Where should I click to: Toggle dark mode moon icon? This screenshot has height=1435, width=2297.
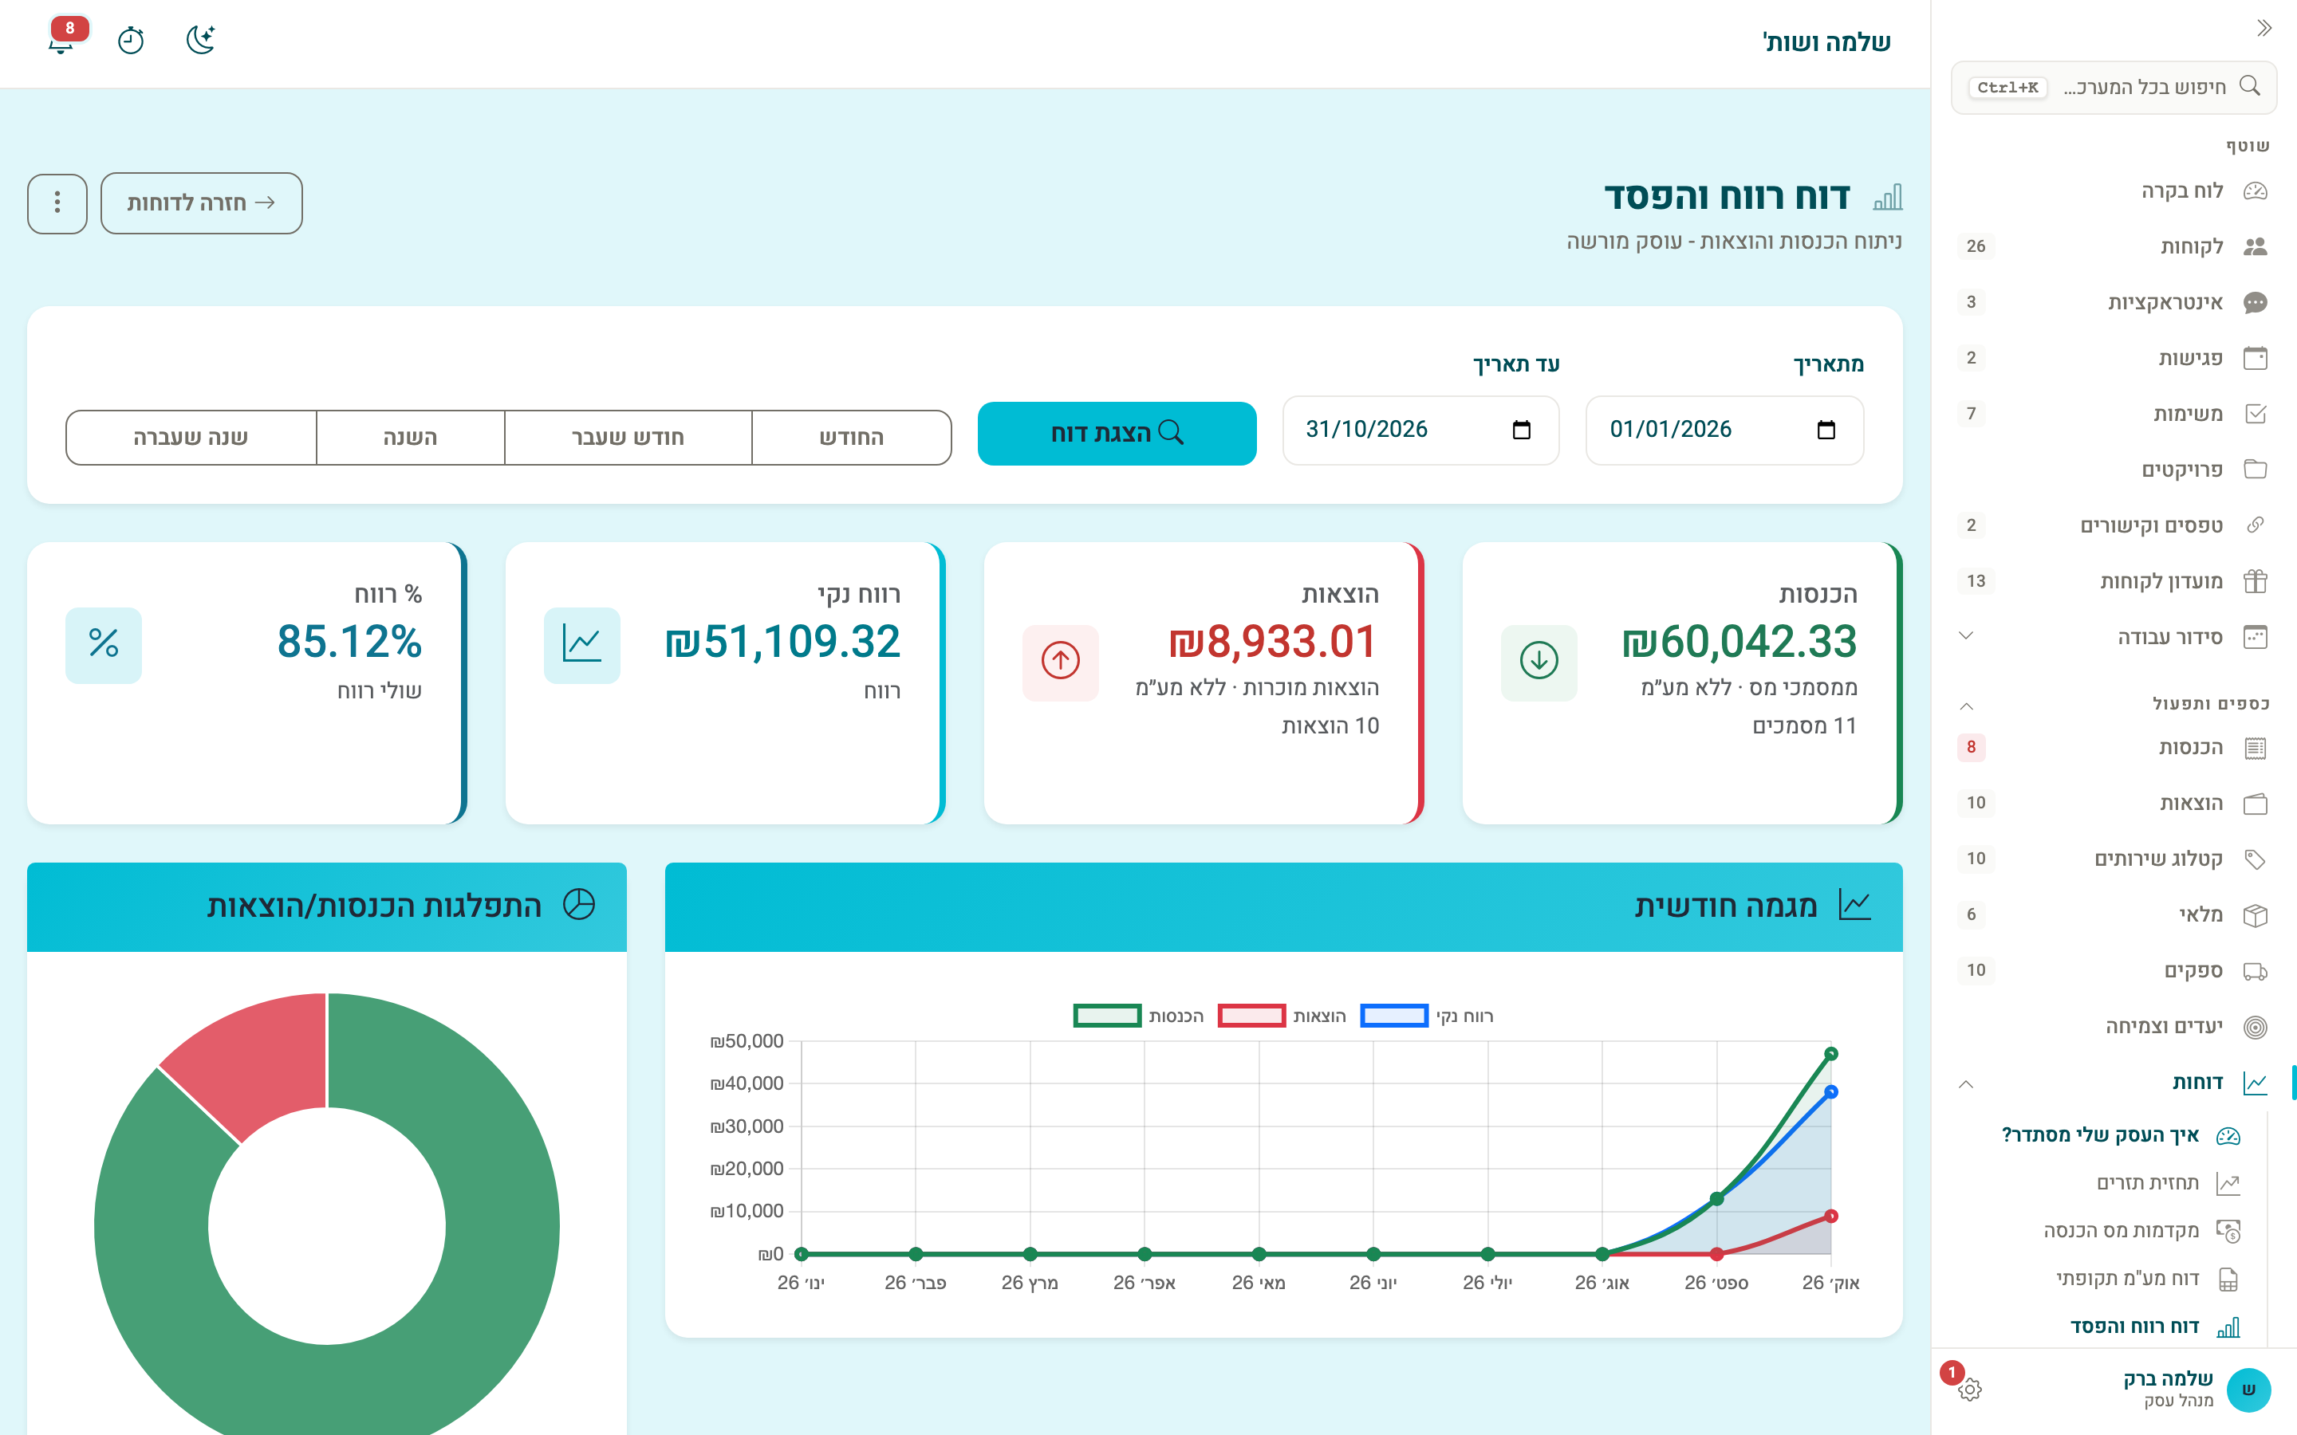click(x=200, y=40)
